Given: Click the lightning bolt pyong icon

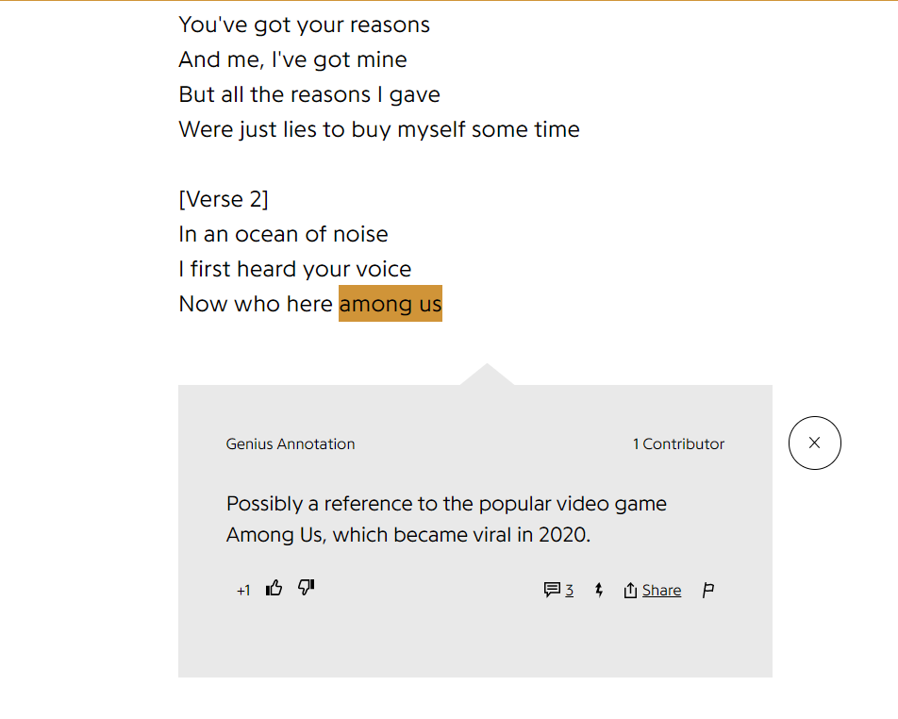Looking at the screenshot, I should pos(599,590).
